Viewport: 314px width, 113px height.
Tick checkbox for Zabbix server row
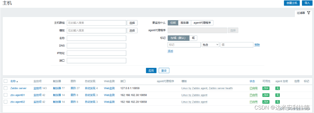(6, 88)
